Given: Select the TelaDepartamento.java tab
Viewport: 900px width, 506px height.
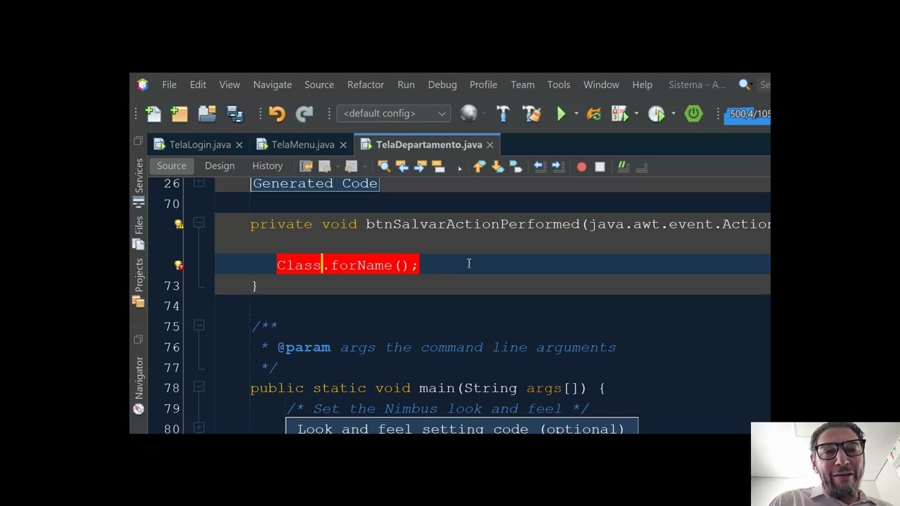Looking at the screenshot, I should tap(429, 145).
